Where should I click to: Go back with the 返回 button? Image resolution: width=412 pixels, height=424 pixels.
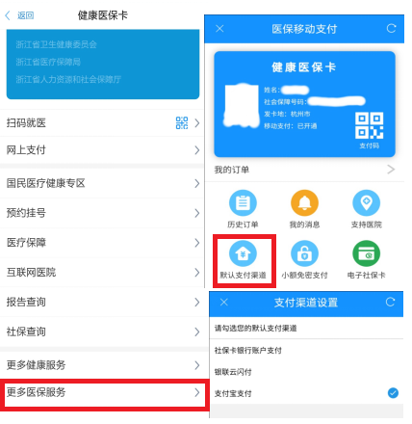[x=20, y=15]
